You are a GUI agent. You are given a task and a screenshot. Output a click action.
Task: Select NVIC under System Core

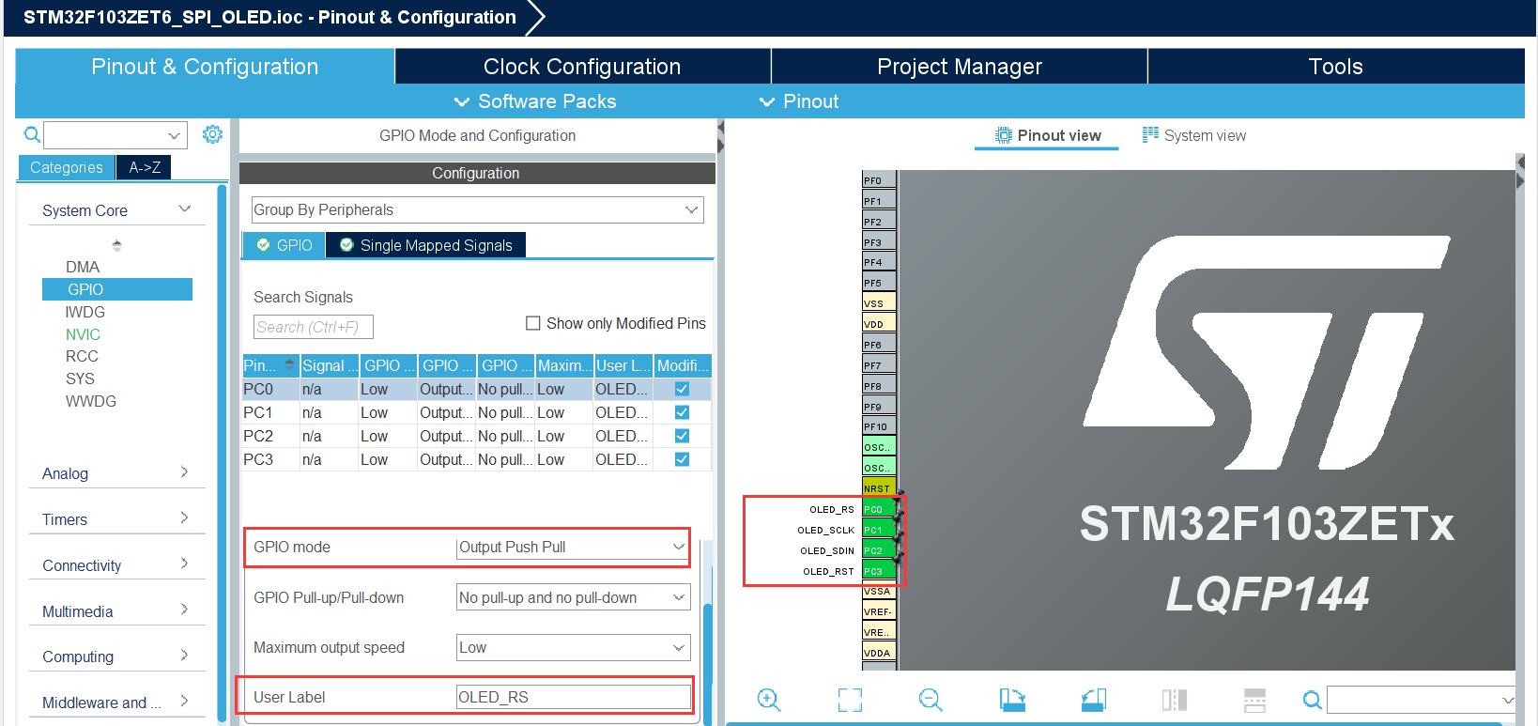(x=83, y=334)
